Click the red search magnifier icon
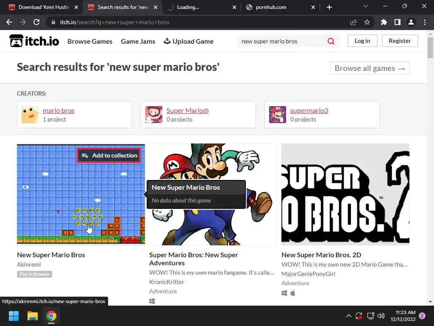This screenshot has height=326, width=434. tap(331, 41)
